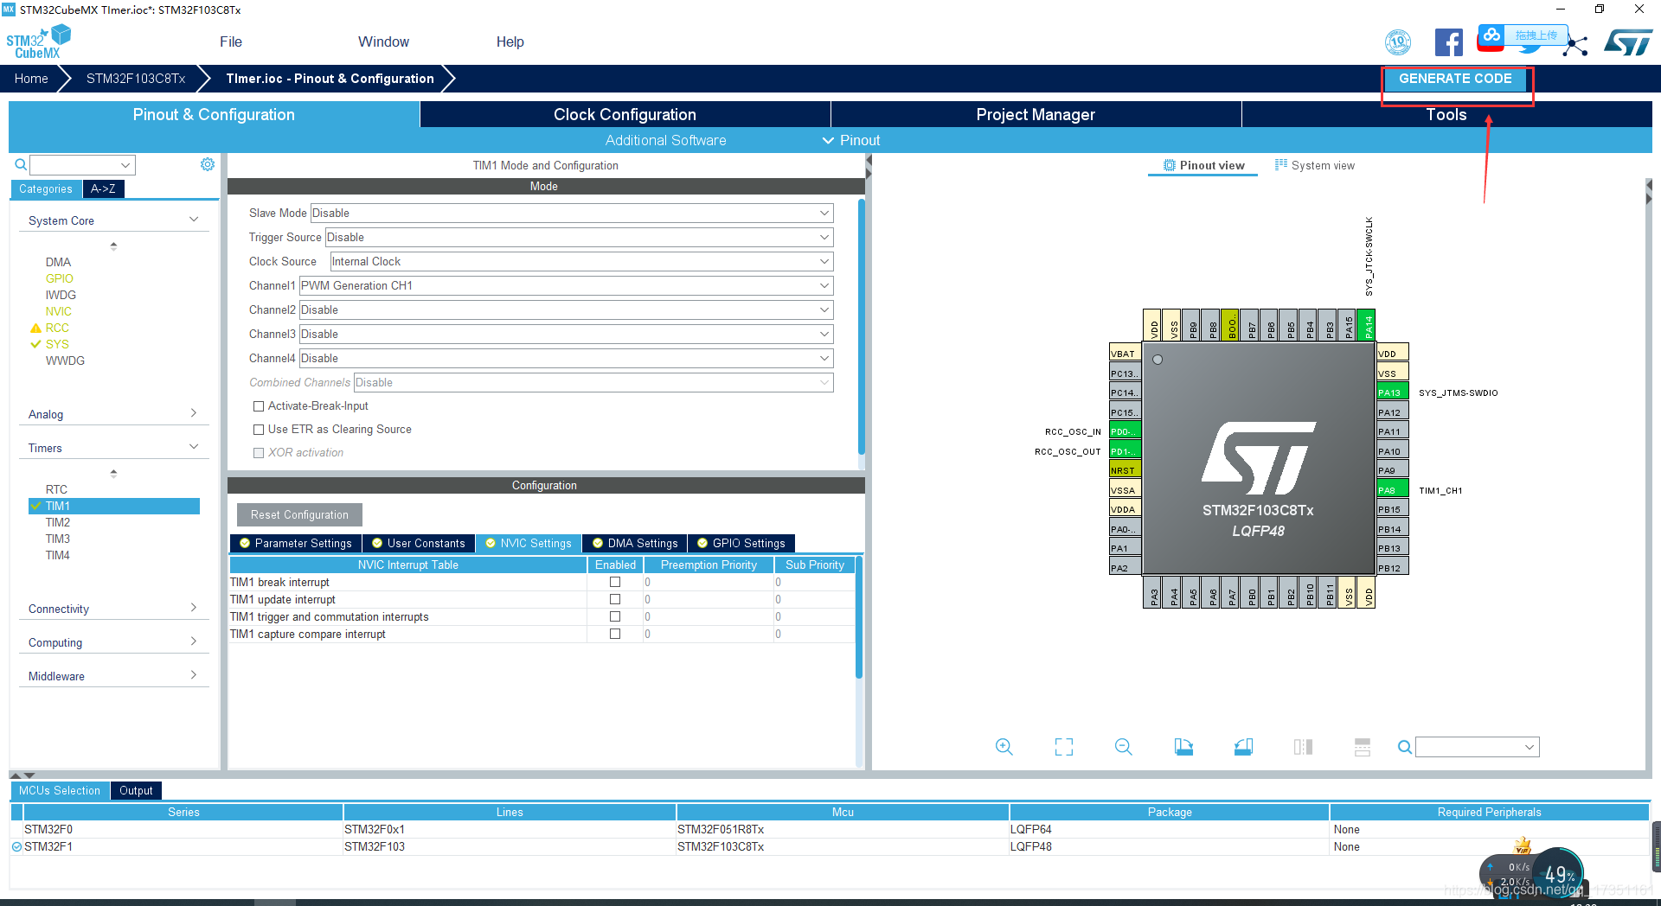Switch to Project Manager tab
This screenshot has width=1661, height=906.
pyautogui.click(x=1036, y=114)
